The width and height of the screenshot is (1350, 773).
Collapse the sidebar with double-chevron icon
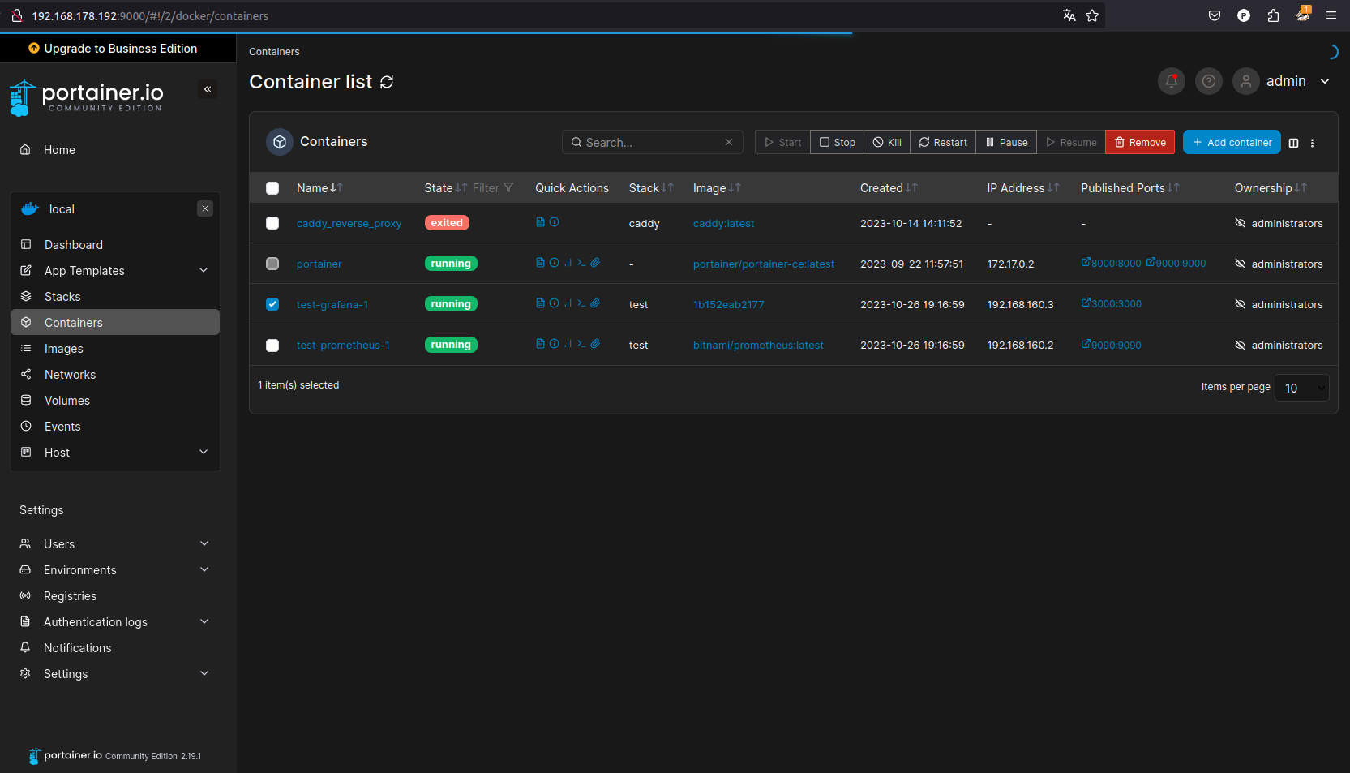208,89
